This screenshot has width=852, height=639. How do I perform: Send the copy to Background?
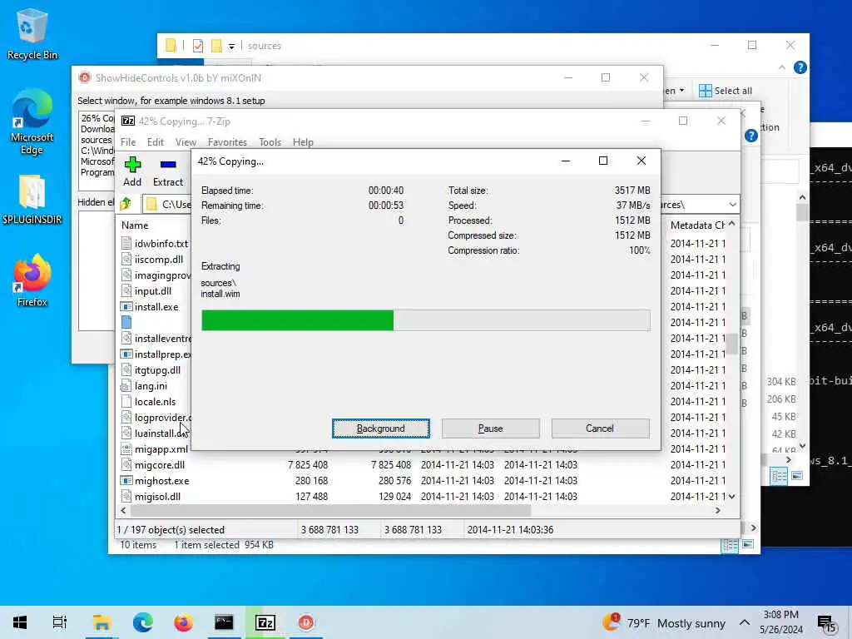point(381,428)
